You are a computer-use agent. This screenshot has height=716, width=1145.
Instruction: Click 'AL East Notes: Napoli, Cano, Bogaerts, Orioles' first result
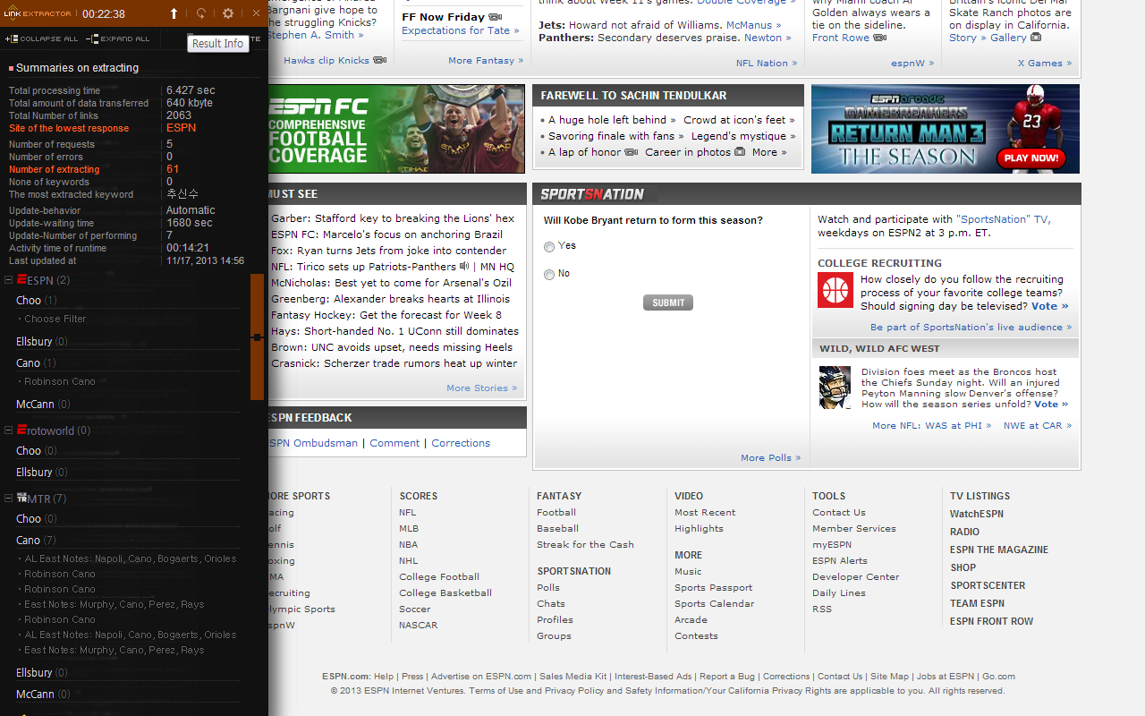[x=131, y=558]
